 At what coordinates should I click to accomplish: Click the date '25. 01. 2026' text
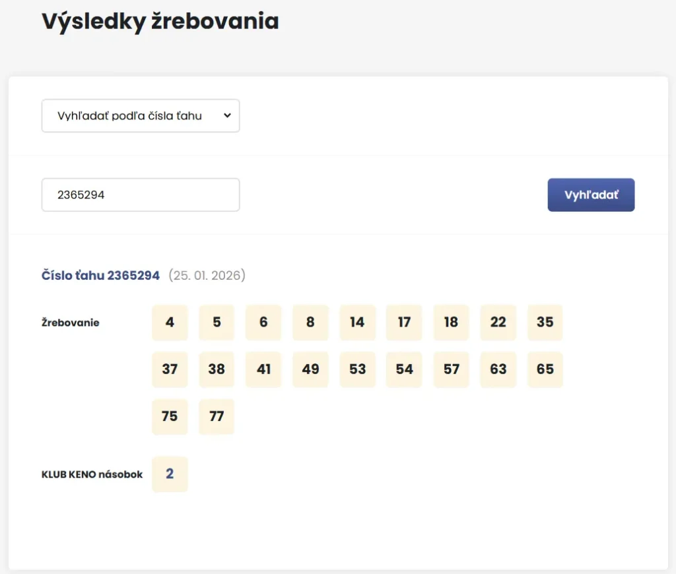[x=207, y=276]
